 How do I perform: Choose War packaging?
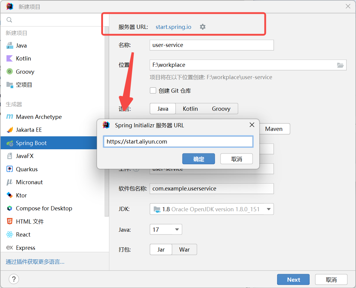(x=184, y=249)
